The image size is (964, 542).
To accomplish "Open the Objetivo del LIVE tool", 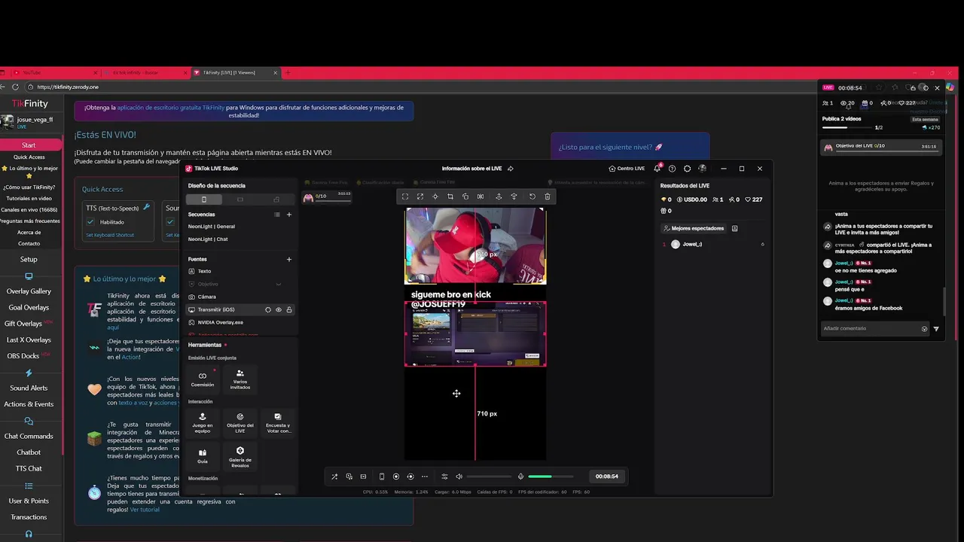I will [240, 422].
